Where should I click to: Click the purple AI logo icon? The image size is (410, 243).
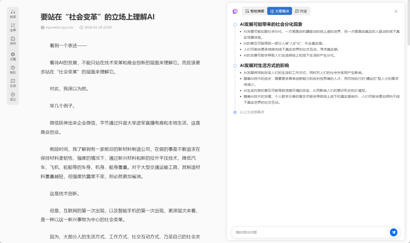coord(235,11)
